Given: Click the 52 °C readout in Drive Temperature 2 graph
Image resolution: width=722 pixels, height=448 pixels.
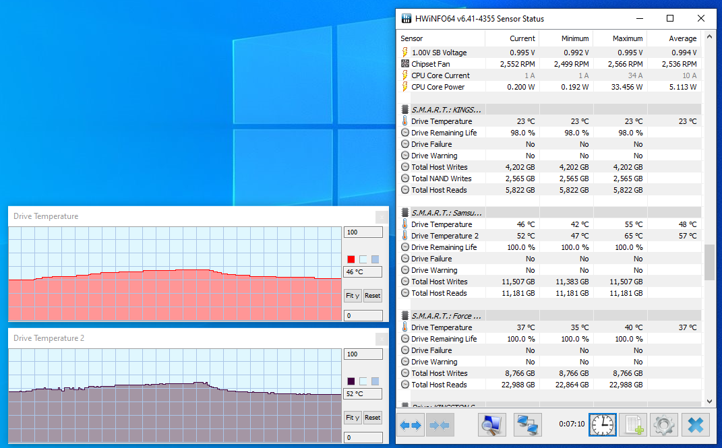Looking at the screenshot, I should [x=363, y=393].
